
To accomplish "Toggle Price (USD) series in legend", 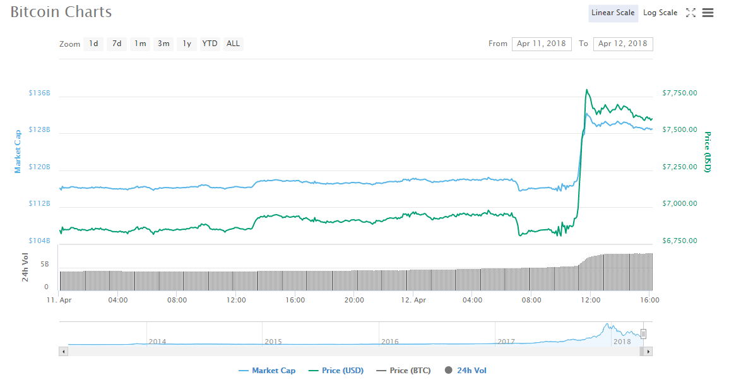I will click(336, 371).
